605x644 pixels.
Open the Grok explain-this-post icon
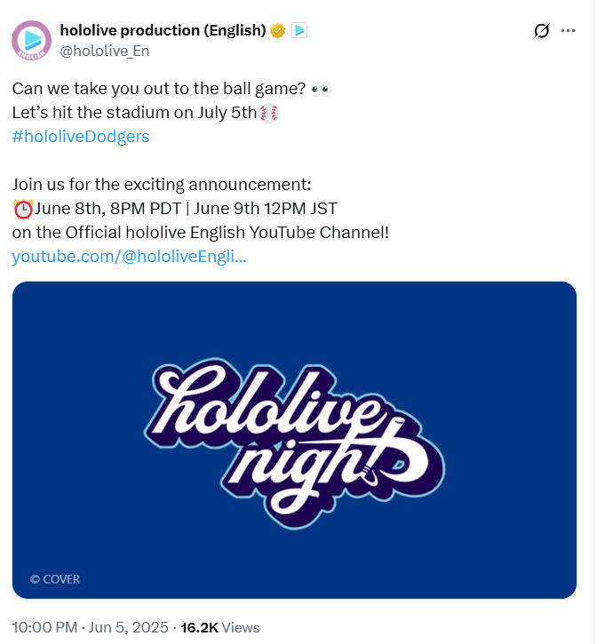(541, 31)
